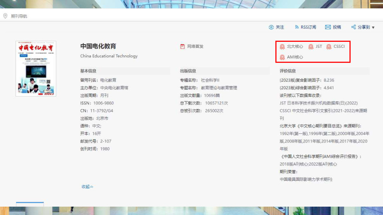The image size is (383, 215).
Task: Click the share icon beside 分享到
Action: click(353, 27)
